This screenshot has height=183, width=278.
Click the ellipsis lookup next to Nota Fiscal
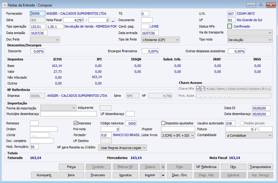(x=113, y=20)
